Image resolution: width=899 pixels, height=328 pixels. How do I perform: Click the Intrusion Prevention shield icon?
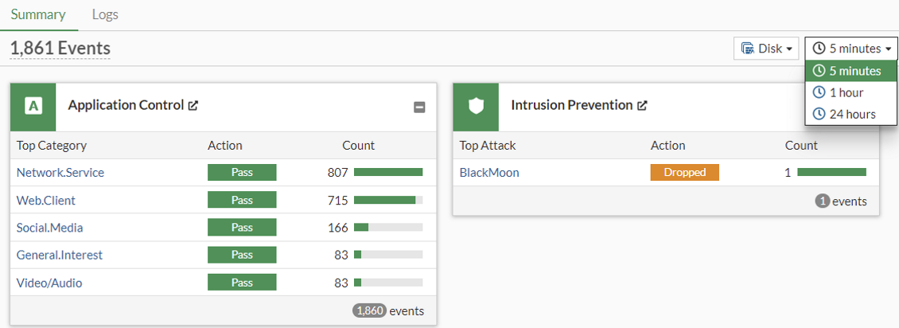click(x=476, y=106)
